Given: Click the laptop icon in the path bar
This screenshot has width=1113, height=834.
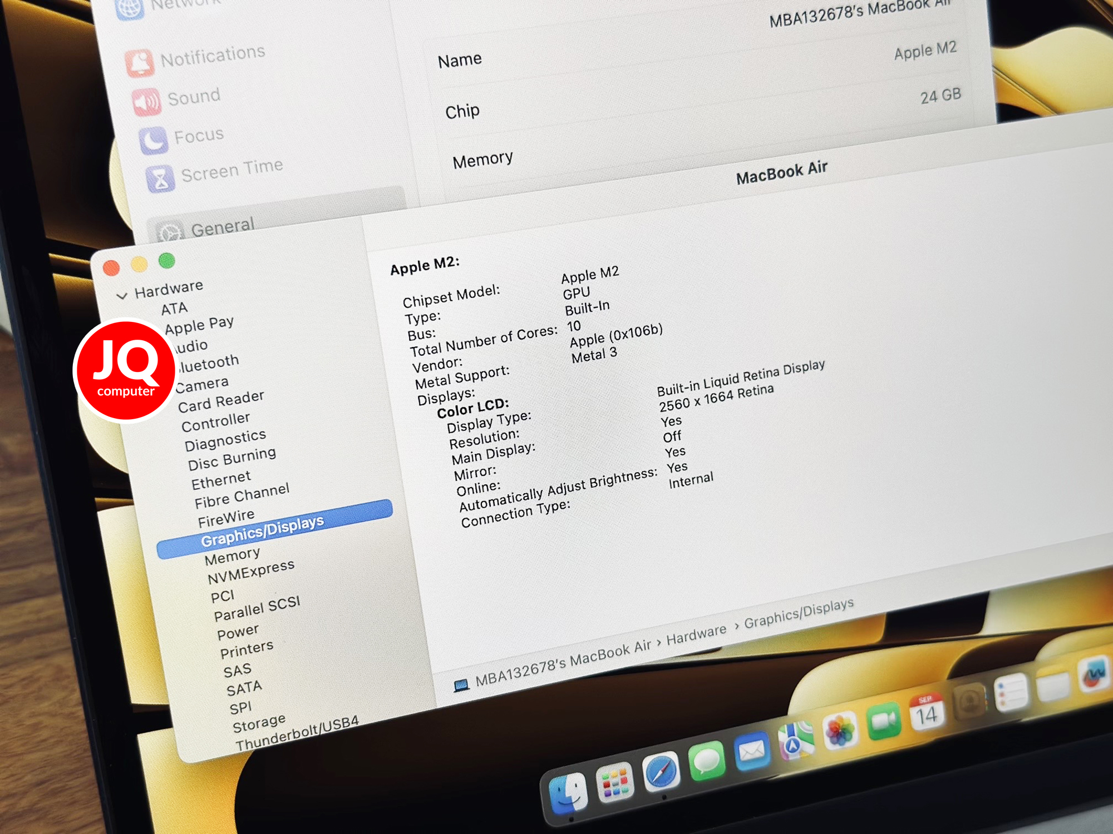Looking at the screenshot, I should click(x=461, y=686).
